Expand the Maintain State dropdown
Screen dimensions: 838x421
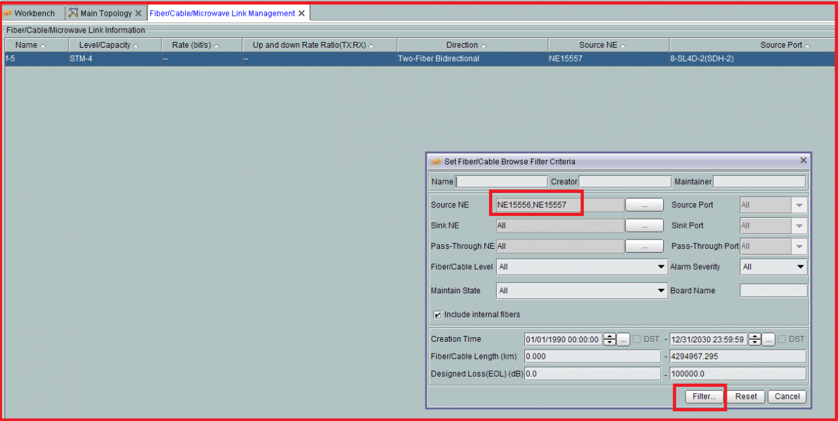(x=661, y=291)
